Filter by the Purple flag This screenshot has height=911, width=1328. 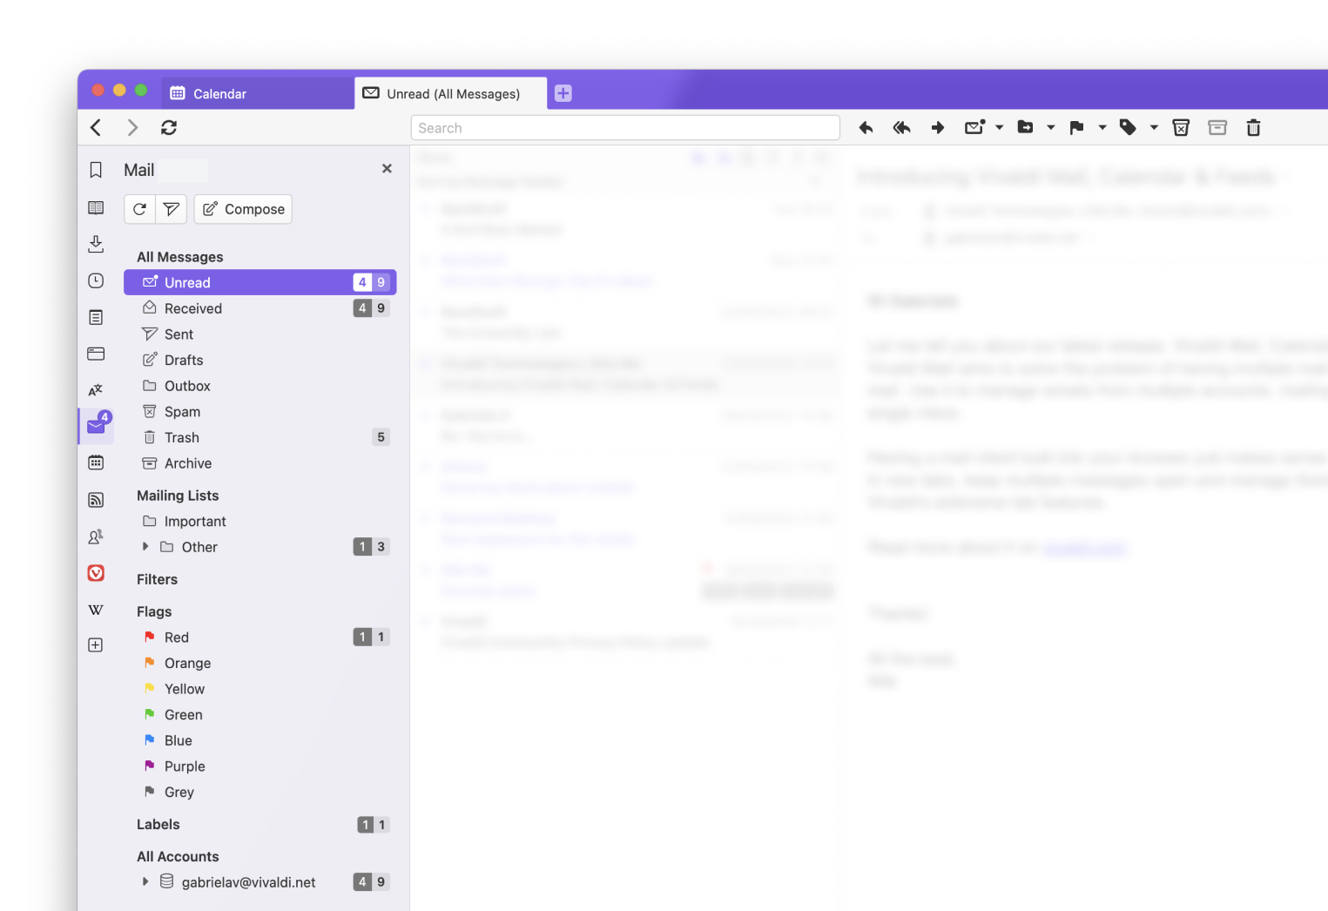[260, 766]
